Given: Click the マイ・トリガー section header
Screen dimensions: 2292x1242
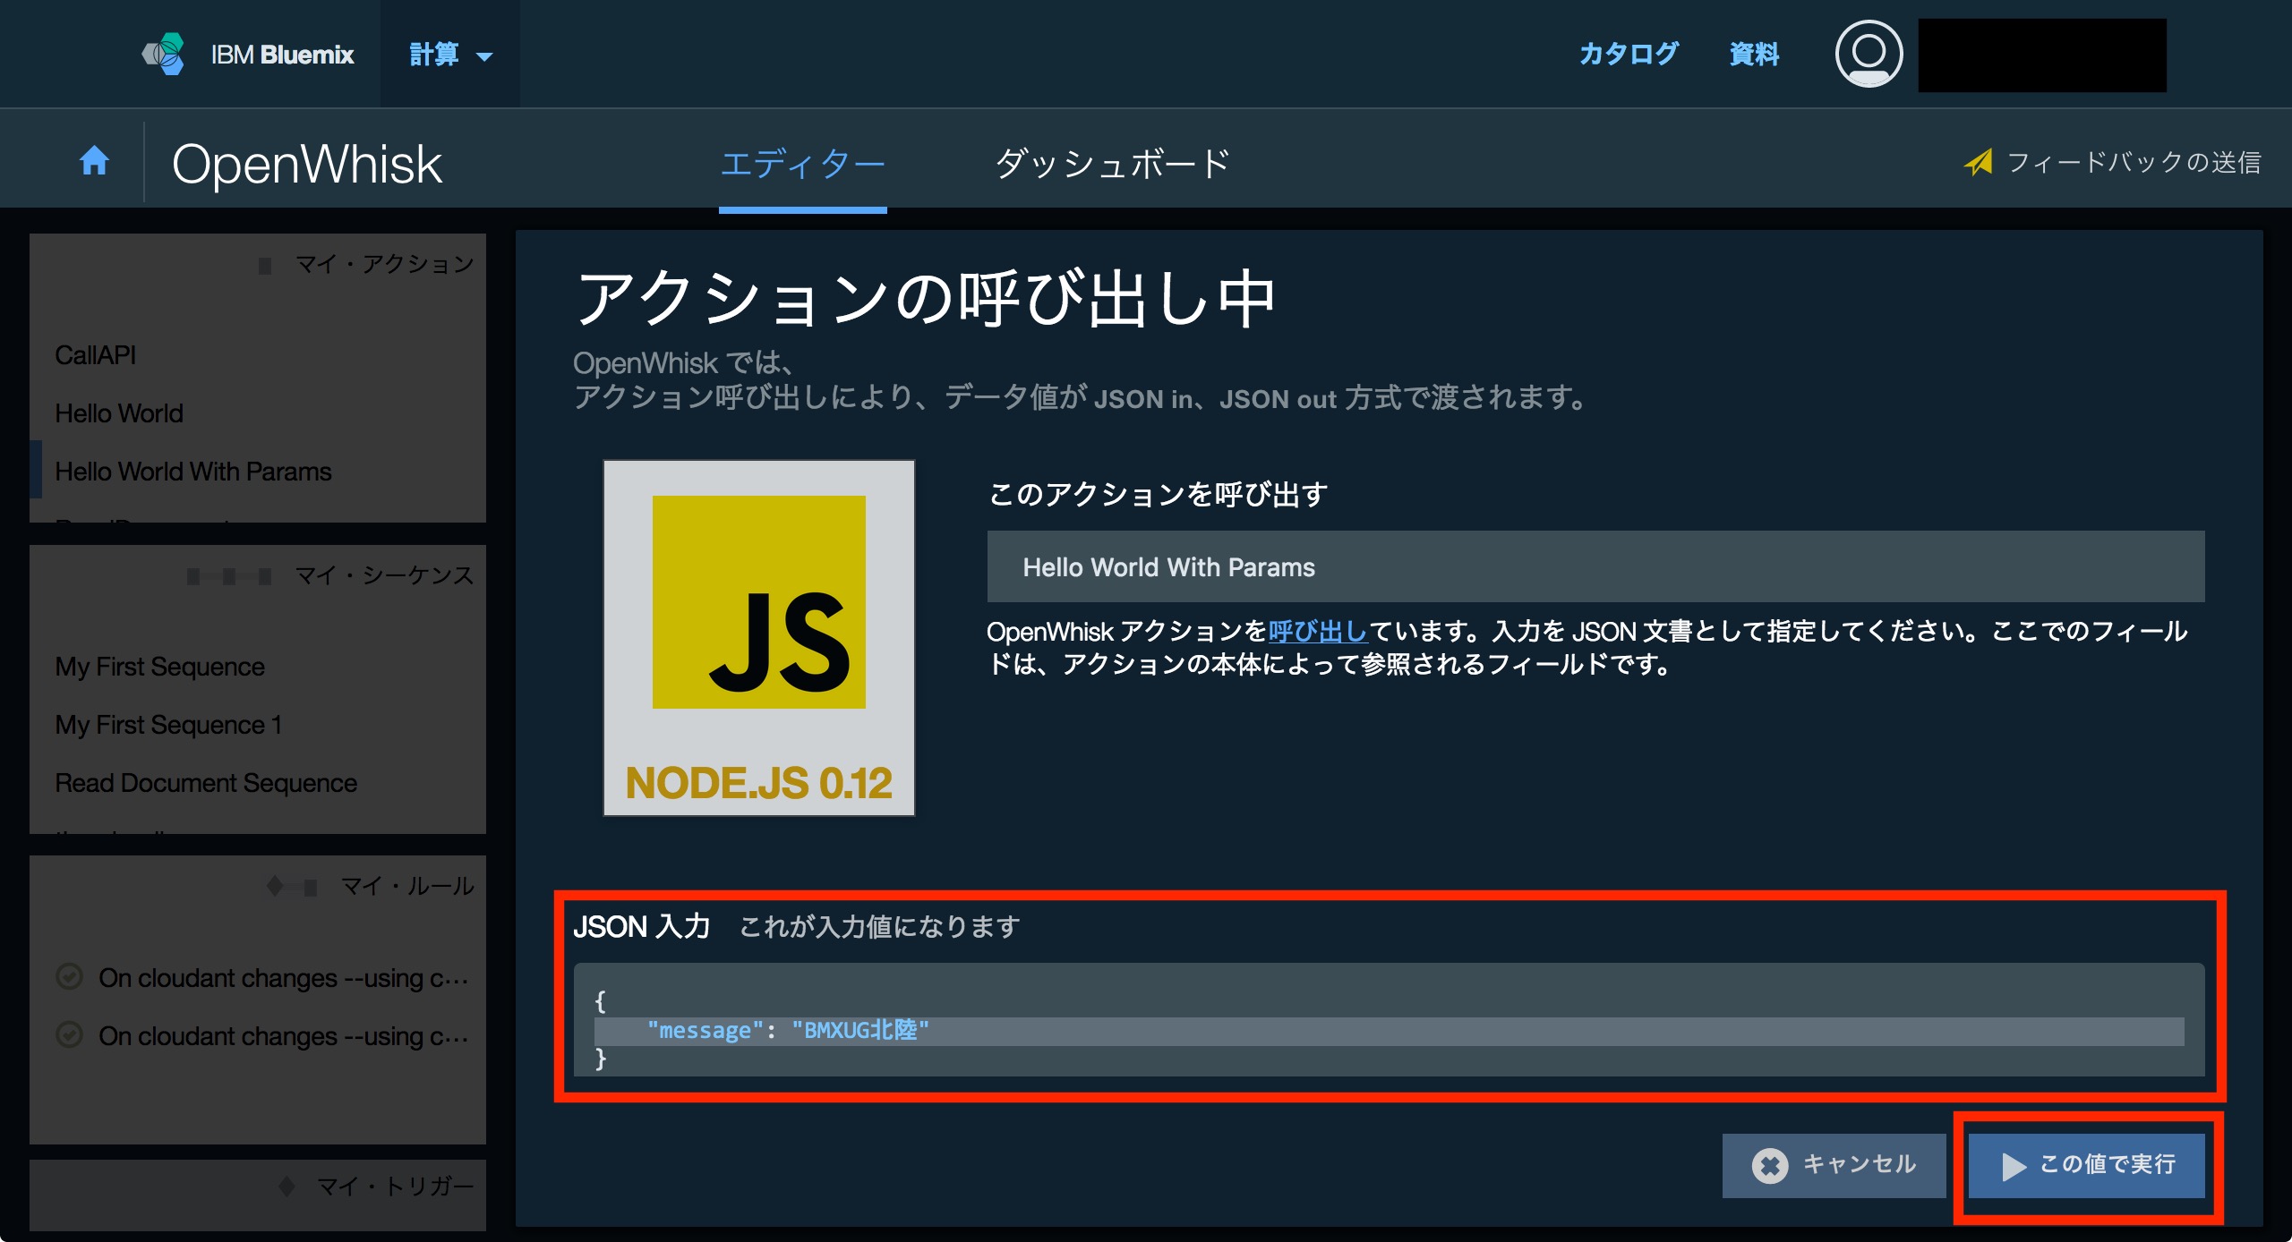Looking at the screenshot, I should tap(395, 1187).
